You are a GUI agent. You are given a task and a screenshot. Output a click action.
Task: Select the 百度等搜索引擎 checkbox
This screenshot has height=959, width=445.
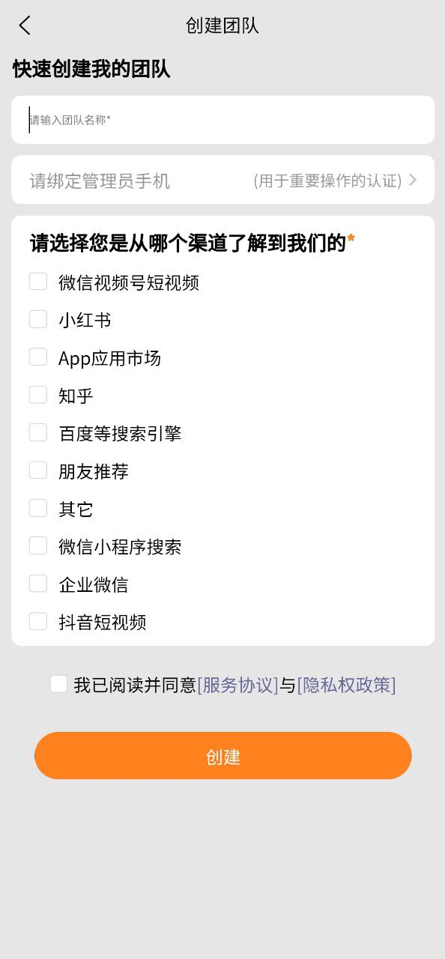(38, 432)
